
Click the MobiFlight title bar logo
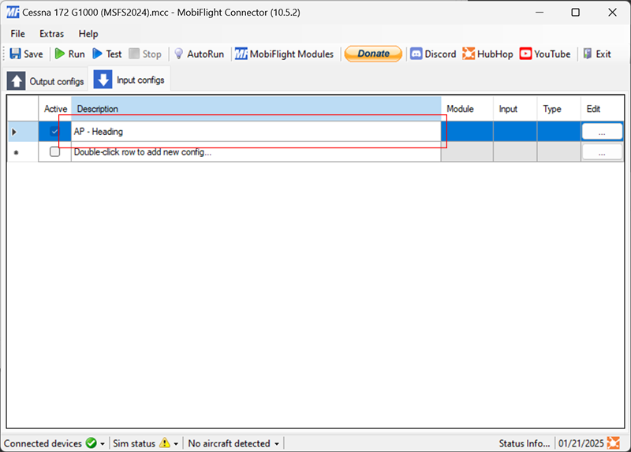click(13, 12)
